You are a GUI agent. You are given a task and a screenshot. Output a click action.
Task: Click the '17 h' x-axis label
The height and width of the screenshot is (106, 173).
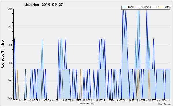pos(125,100)
